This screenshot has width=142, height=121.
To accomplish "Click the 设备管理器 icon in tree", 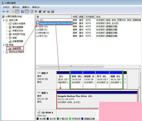I will pos(10,41).
